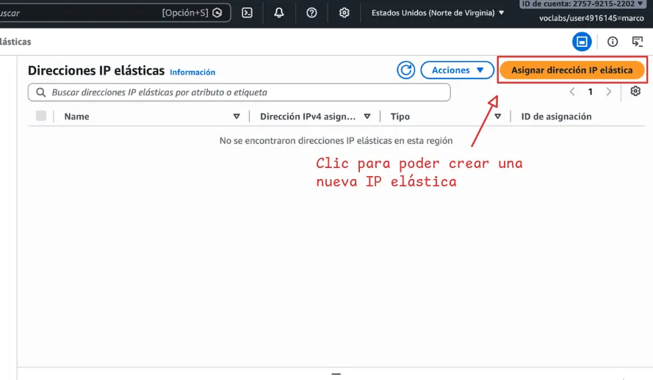The width and height of the screenshot is (653, 380).
Task: Select all rows checkbox in table header
Action: 41,116
